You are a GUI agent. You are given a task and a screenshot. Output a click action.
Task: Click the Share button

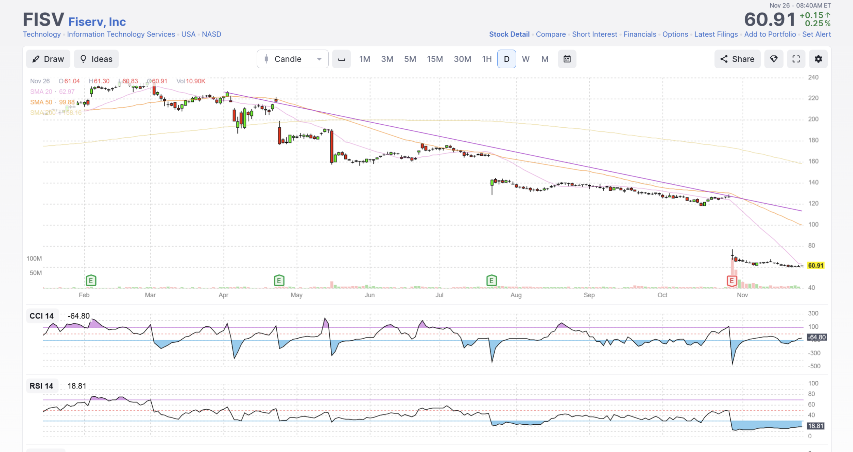pyautogui.click(x=737, y=59)
